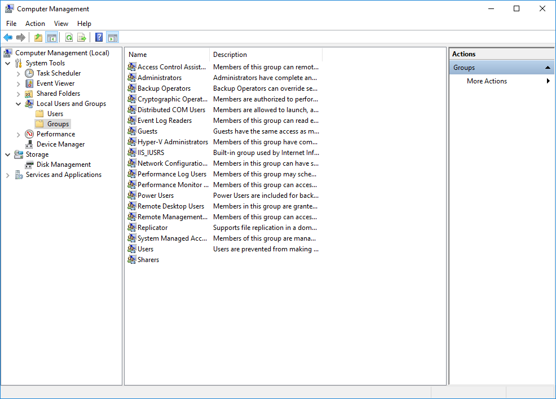Collapse the Groups section in Actions pane

(x=548, y=67)
